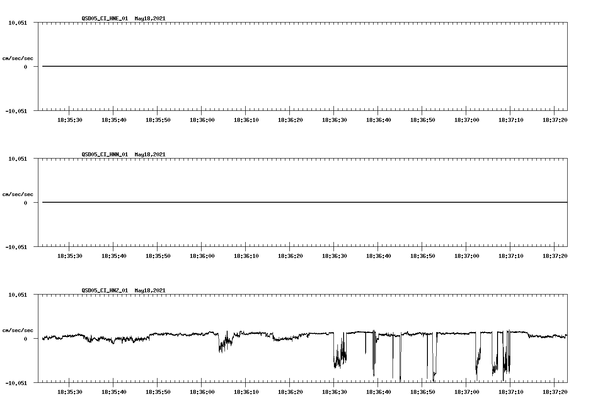Select the -10.051 lower amplitude label, bottom panel
The image size is (599, 408).
click(17, 383)
